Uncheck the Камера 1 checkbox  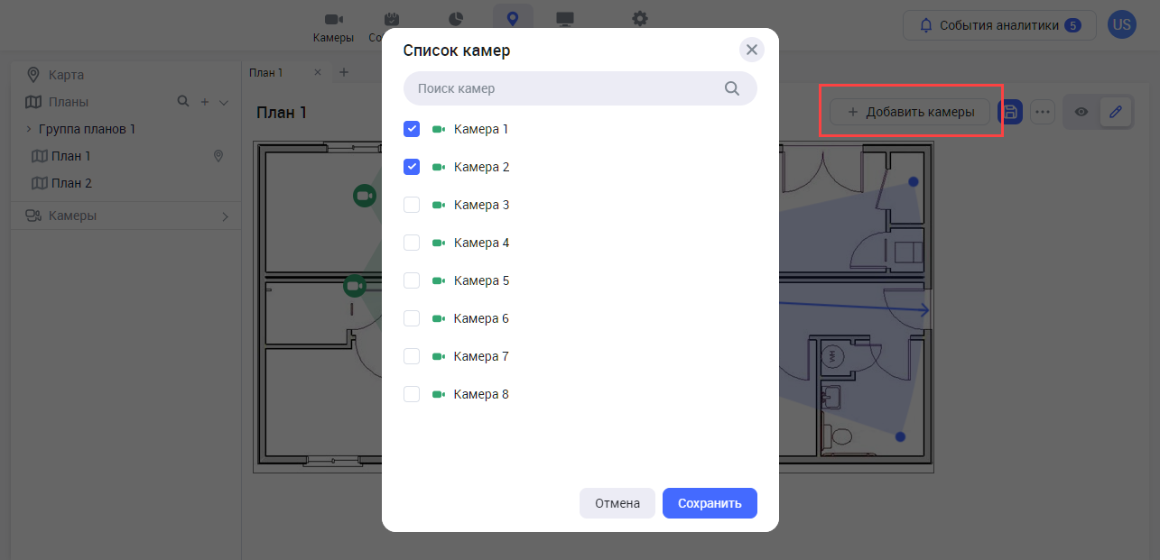[412, 129]
